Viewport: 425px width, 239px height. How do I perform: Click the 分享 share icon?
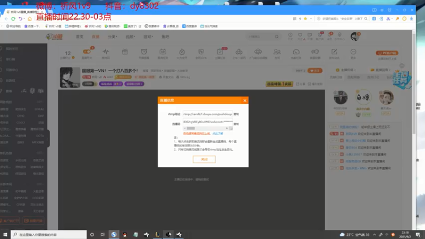300,84
